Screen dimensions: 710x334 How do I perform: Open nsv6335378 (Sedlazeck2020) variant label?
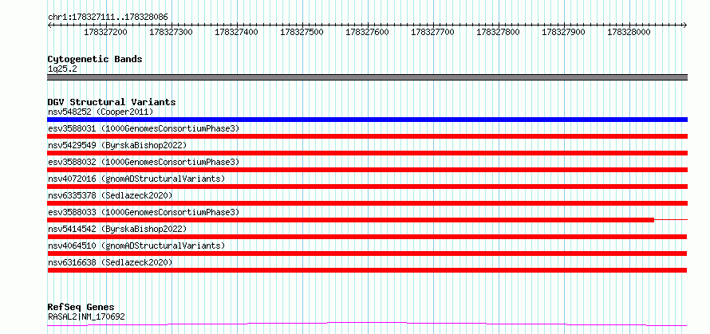(x=110, y=195)
